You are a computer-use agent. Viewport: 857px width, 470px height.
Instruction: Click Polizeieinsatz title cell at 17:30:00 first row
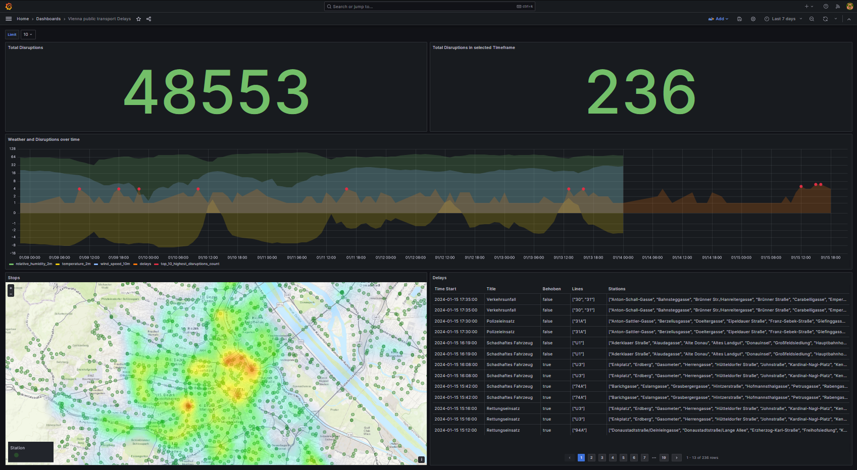(x=512, y=321)
